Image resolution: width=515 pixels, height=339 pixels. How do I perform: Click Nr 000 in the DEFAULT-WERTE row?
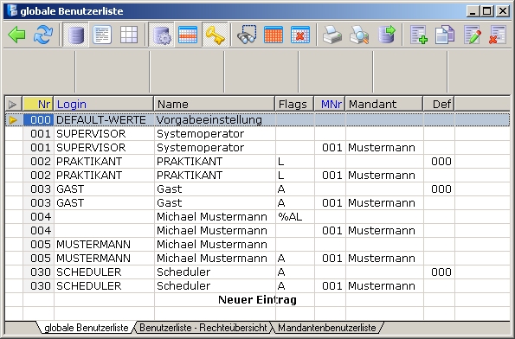pos(38,120)
